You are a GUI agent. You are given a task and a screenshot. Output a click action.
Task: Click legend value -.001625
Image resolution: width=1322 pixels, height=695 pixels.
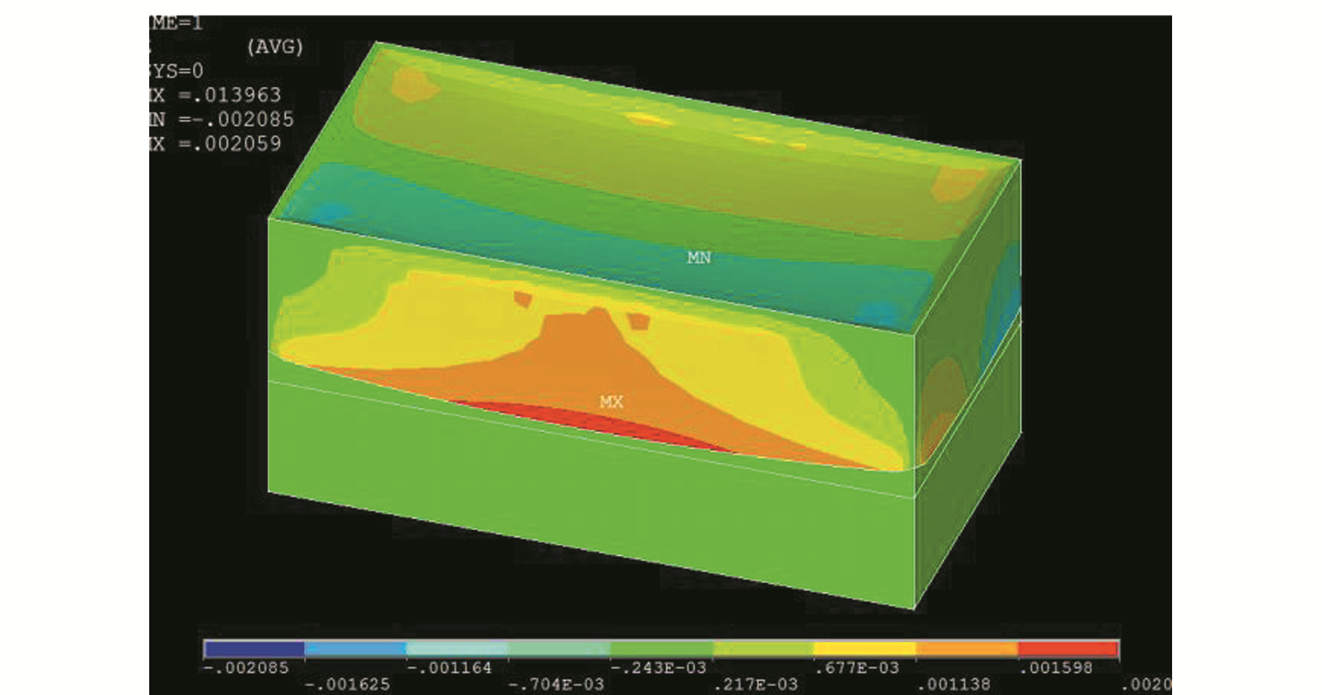[348, 684]
